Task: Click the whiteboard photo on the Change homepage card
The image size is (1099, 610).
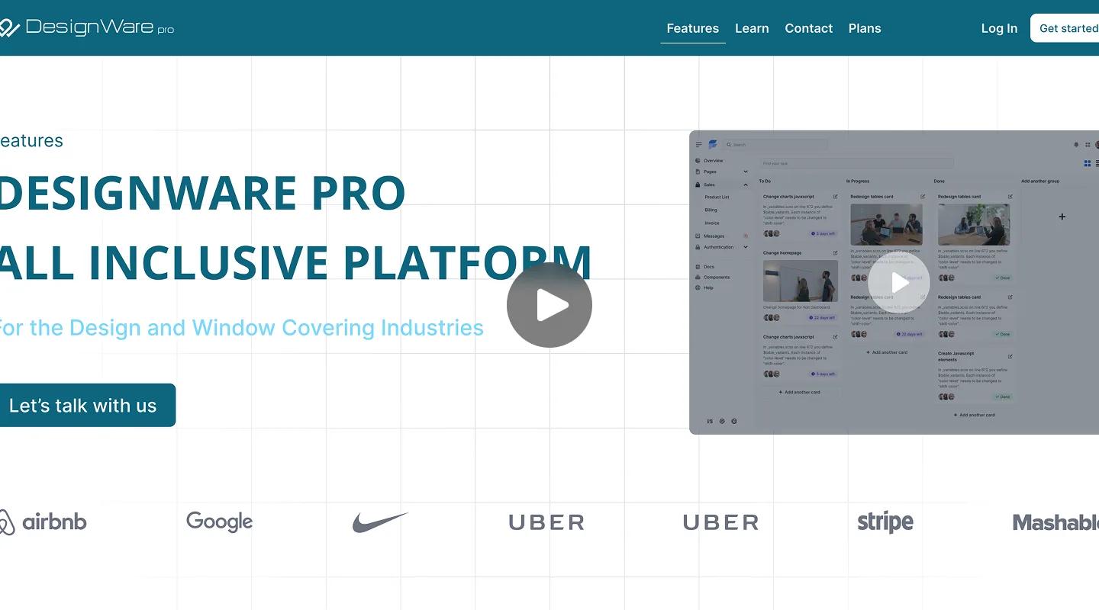Action: coord(801,281)
